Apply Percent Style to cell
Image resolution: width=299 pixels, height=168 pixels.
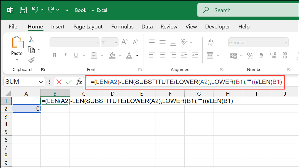tap(250, 56)
